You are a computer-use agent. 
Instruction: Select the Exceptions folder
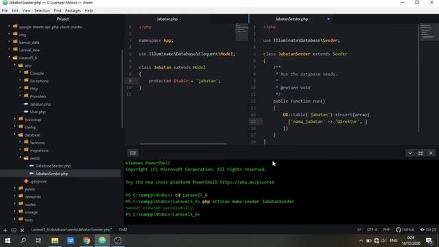(39, 81)
